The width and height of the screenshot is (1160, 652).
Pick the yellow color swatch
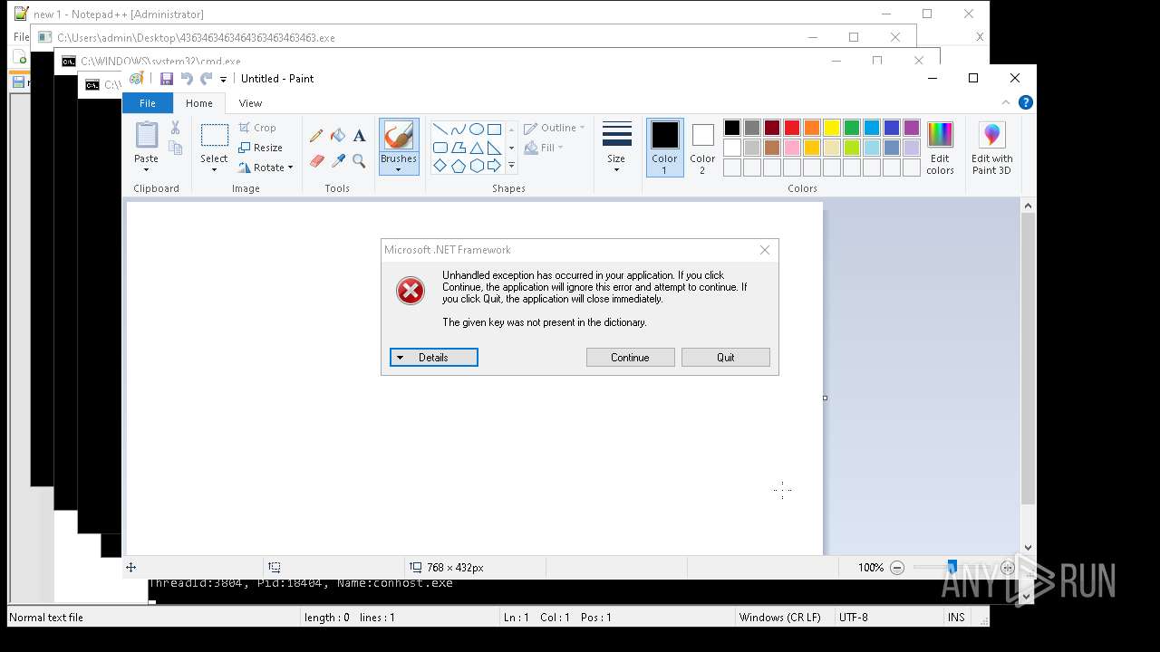pyautogui.click(x=831, y=128)
